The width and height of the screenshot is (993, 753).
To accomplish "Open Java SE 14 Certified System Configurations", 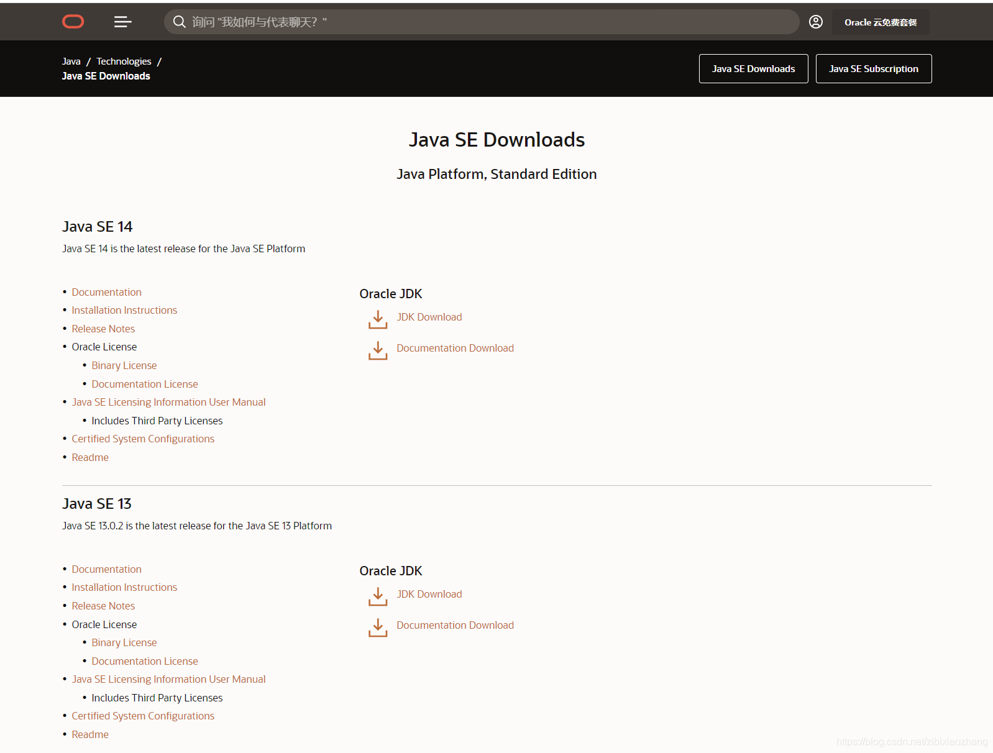I will pos(143,439).
